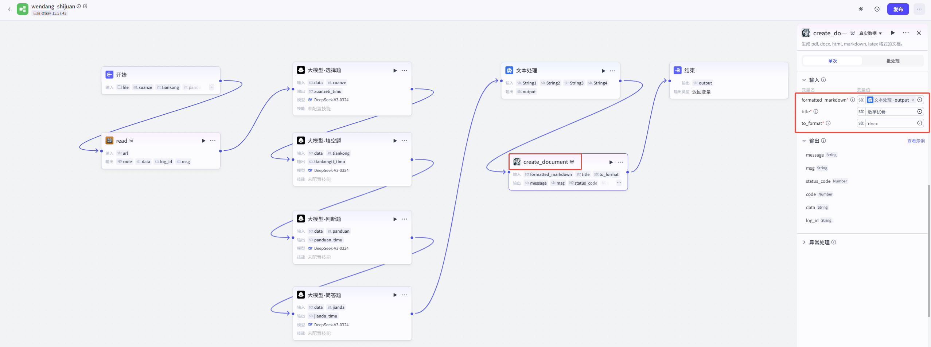Click the title input field 数学试卷
This screenshot has width=931, height=347.
point(891,112)
